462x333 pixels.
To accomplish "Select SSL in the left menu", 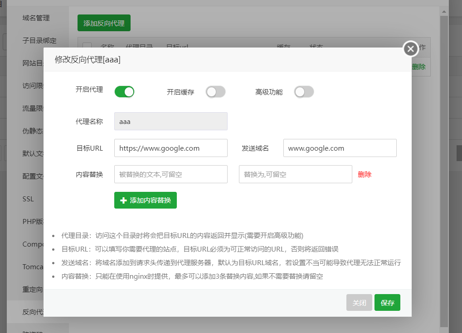I will (x=28, y=199).
